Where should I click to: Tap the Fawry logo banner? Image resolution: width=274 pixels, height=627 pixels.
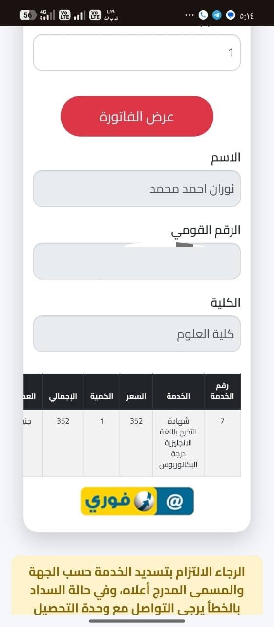(x=137, y=501)
